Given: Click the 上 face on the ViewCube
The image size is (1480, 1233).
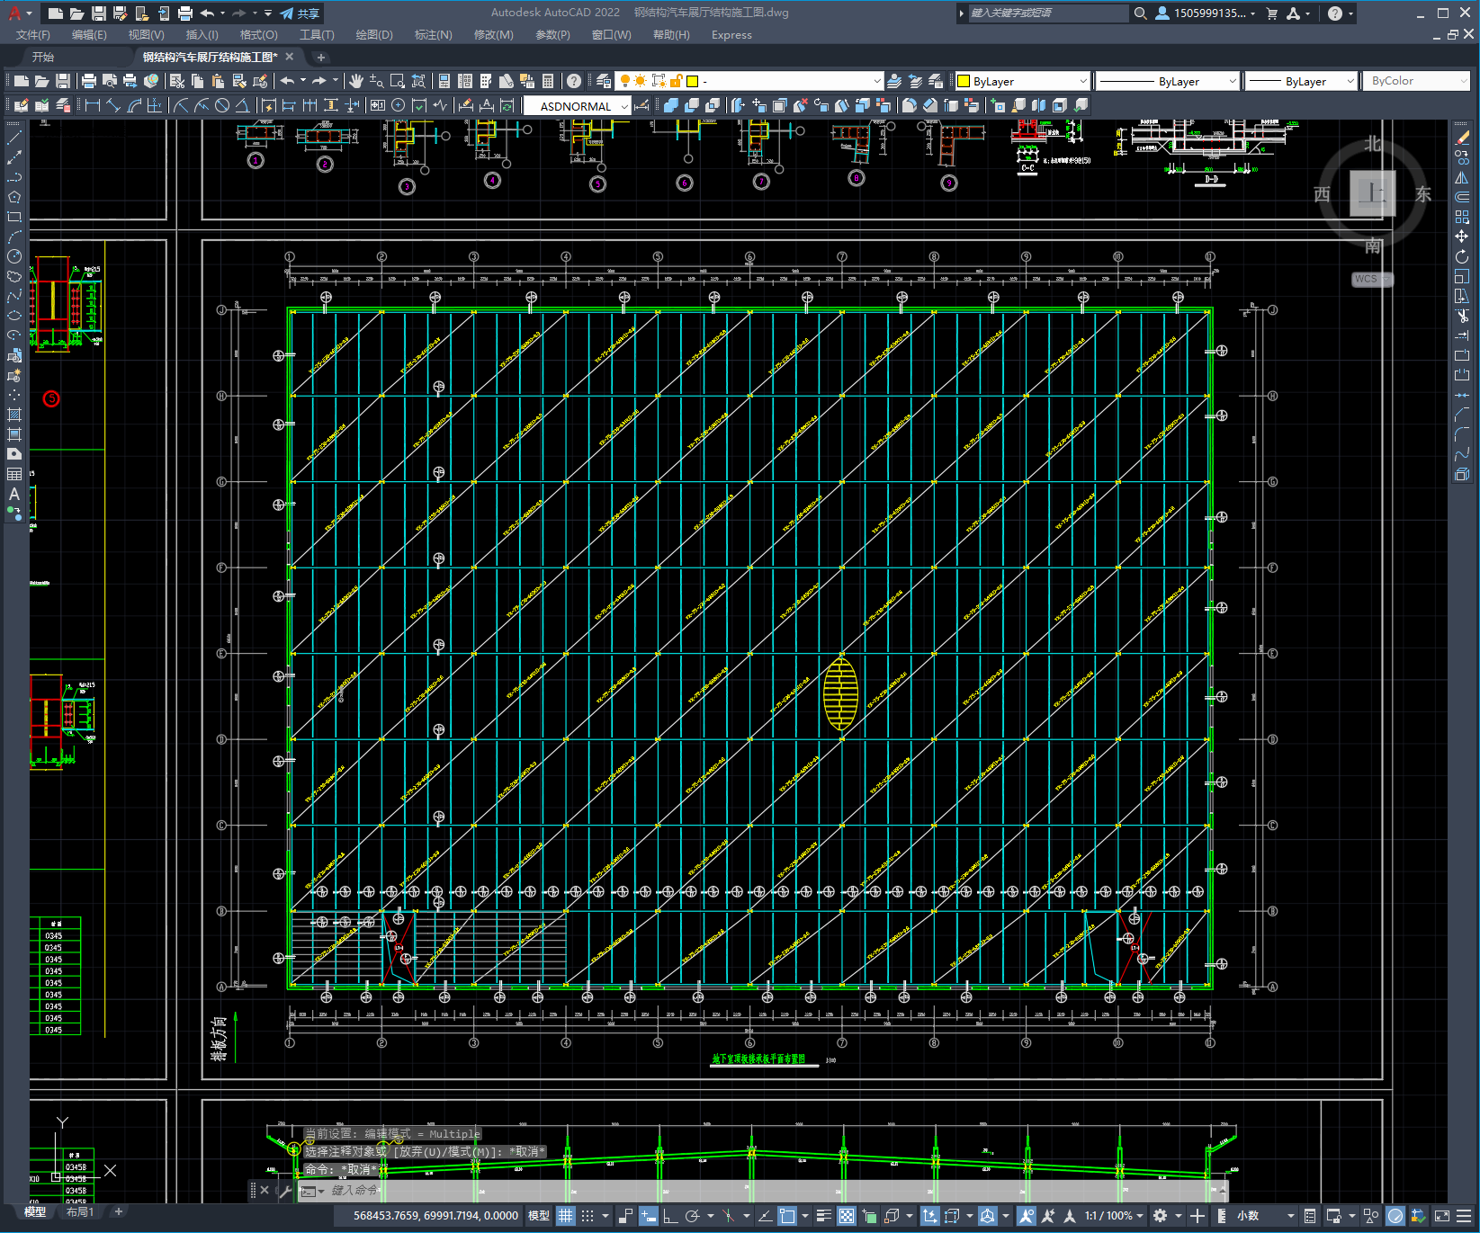Looking at the screenshot, I should coord(1372,193).
